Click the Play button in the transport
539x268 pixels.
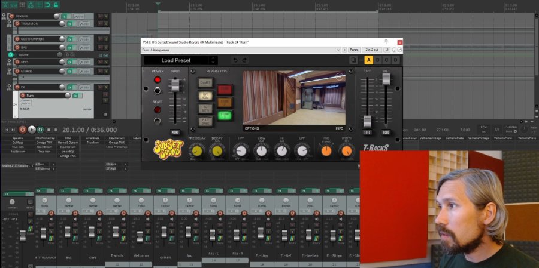point(32,130)
